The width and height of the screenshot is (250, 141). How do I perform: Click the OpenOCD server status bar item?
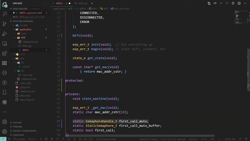point(148,139)
